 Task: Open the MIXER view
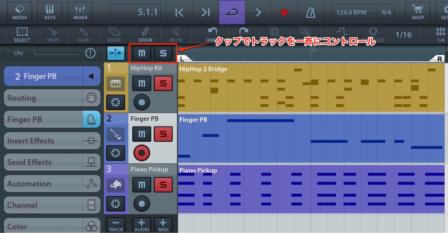click(80, 12)
